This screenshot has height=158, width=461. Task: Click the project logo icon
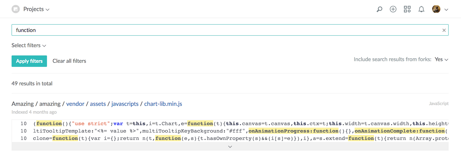15,9
